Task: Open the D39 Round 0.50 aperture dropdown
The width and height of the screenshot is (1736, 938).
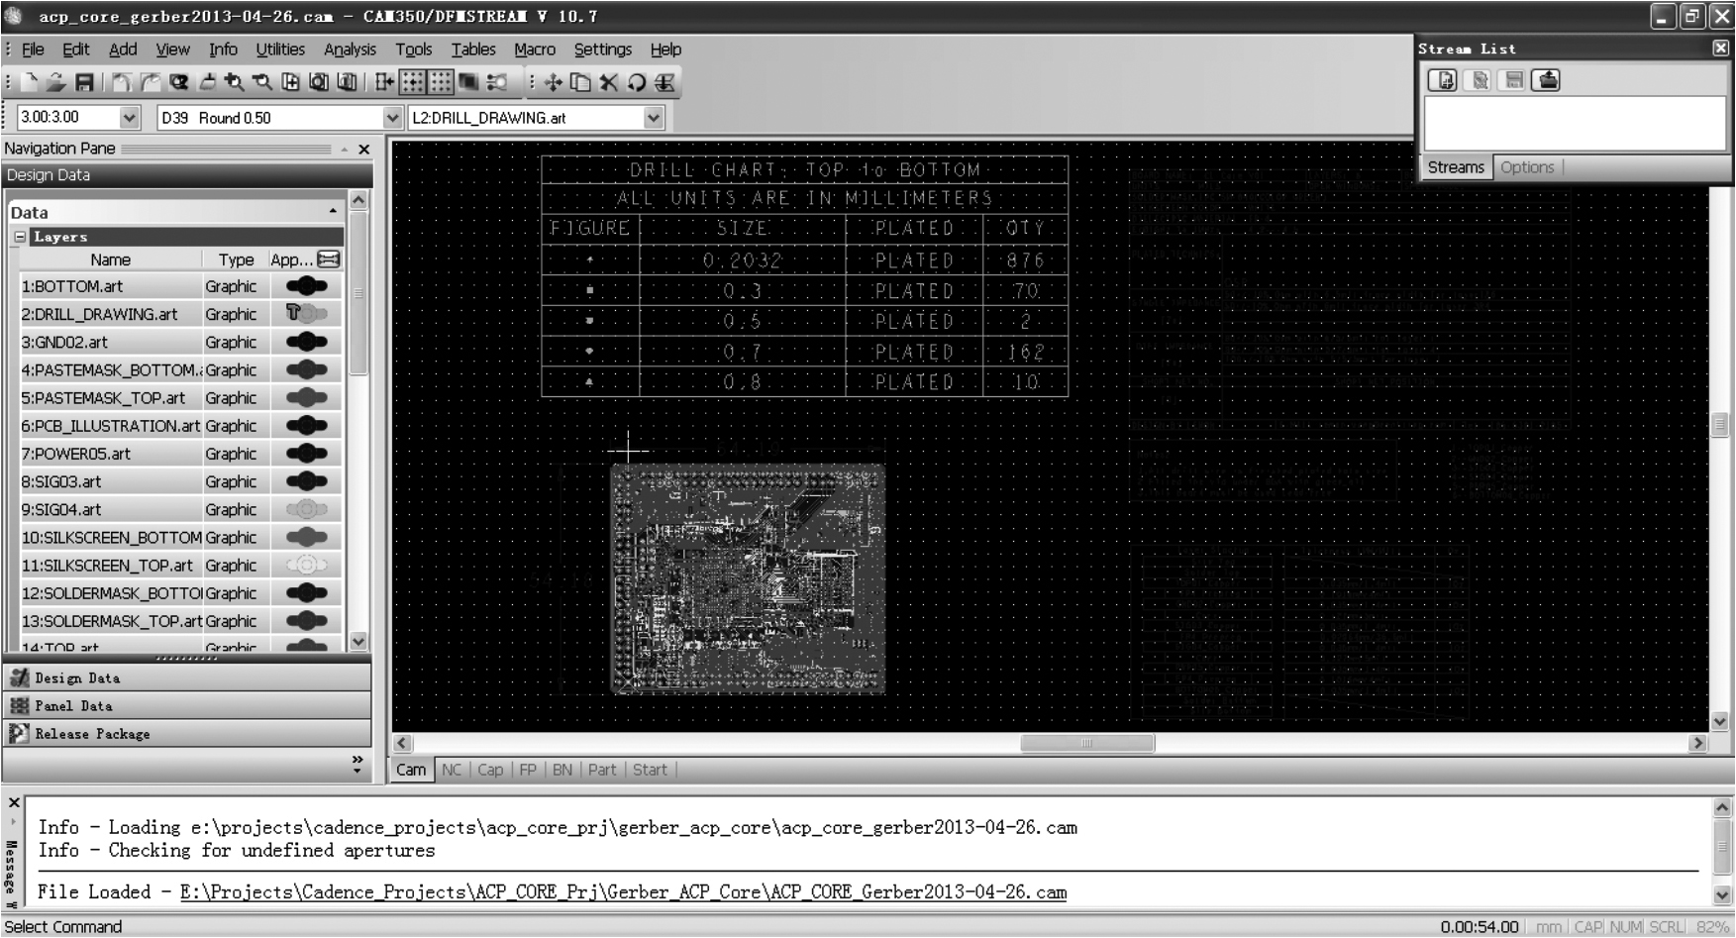Action: (x=392, y=118)
